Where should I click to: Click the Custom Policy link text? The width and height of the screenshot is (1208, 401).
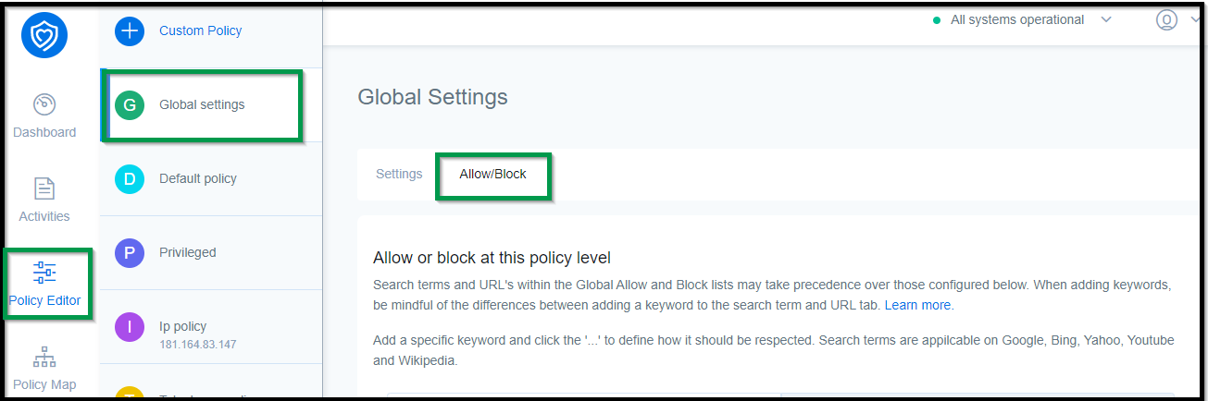[200, 30]
